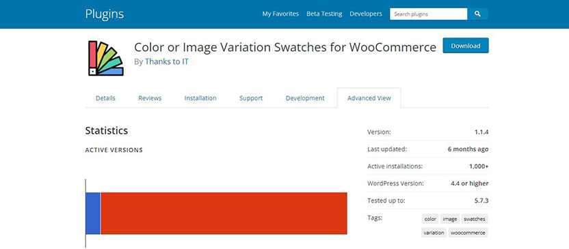This screenshot has width=569, height=249.
Task: Open the variation tag
Action: (x=434, y=233)
